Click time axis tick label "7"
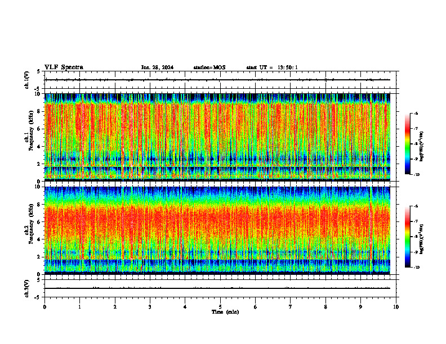Viewport: 446px width, 344px height. [291, 307]
